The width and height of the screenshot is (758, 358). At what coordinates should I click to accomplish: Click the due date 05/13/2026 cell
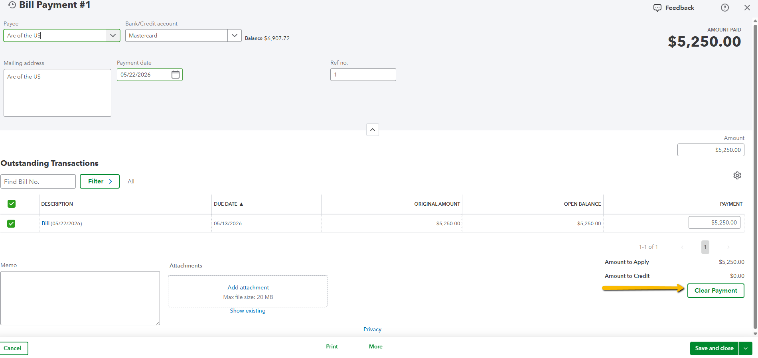pyautogui.click(x=228, y=223)
